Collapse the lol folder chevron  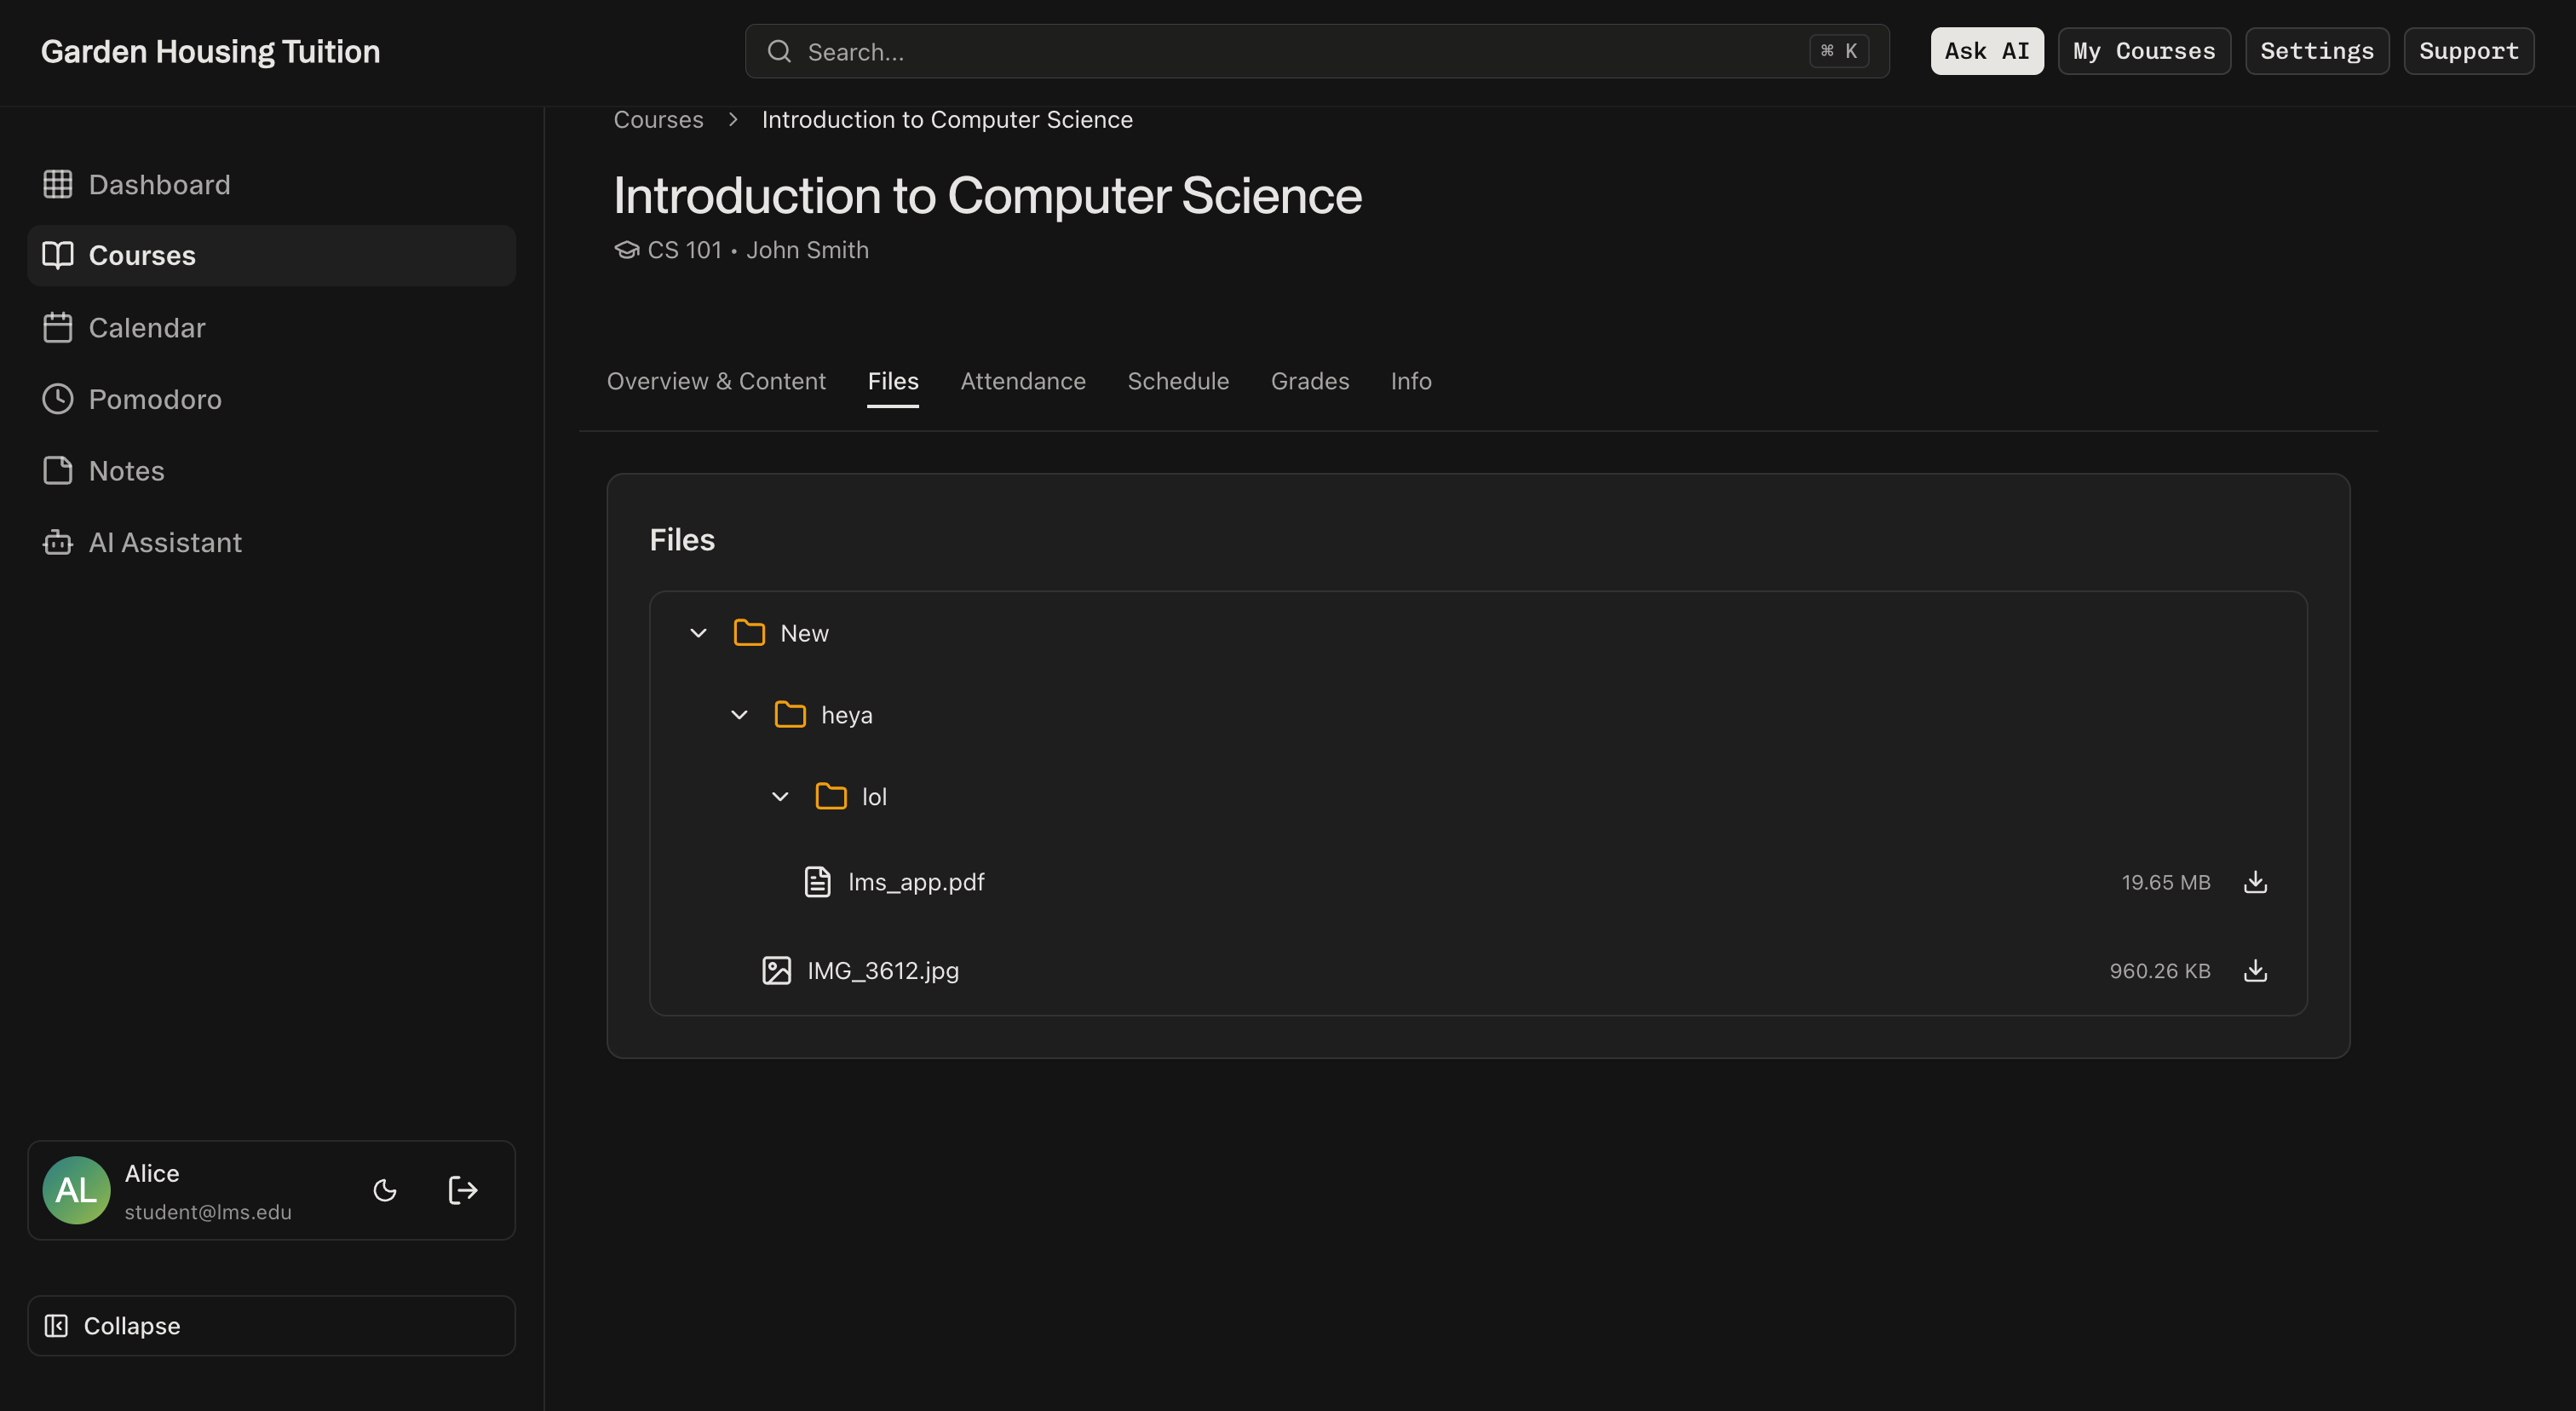point(780,797)
